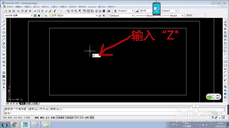The height and width of the screenshot is (128, 229).
Task: Switch to the 布局2 layout tab
Action: click(35, 103)
